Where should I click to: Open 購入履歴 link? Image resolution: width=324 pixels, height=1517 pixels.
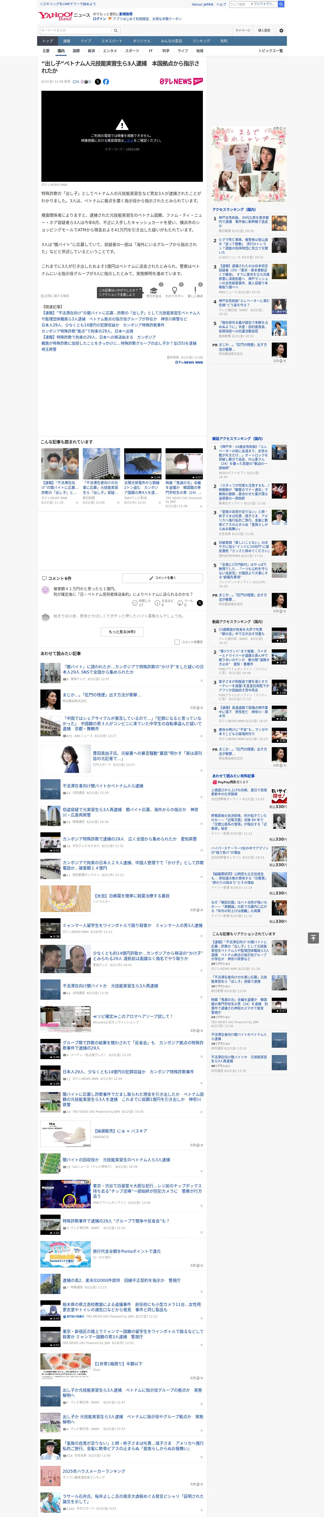(x=264, y=31)
